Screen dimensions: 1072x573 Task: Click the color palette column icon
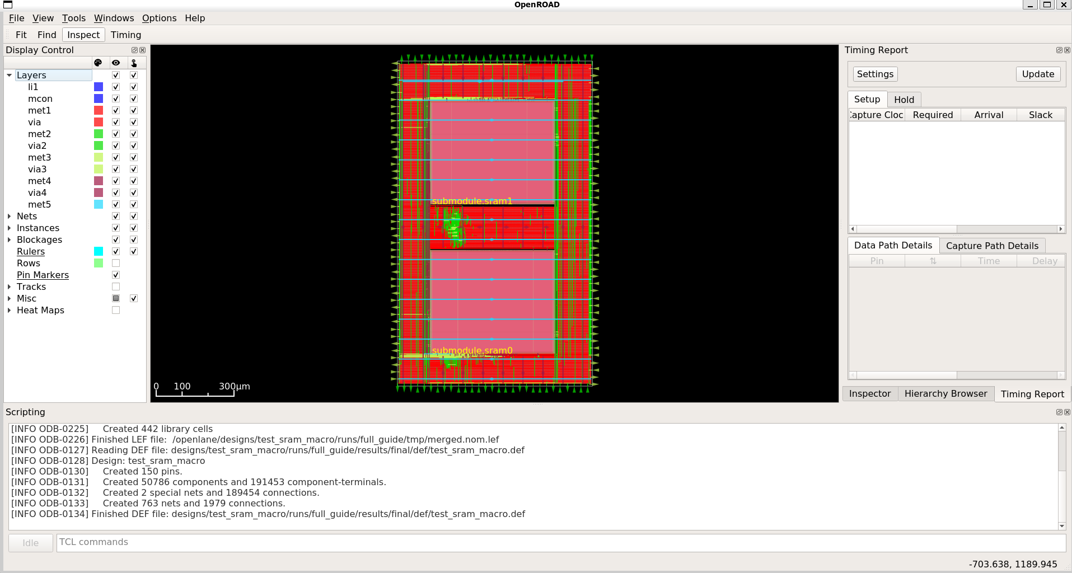(98, 63)
